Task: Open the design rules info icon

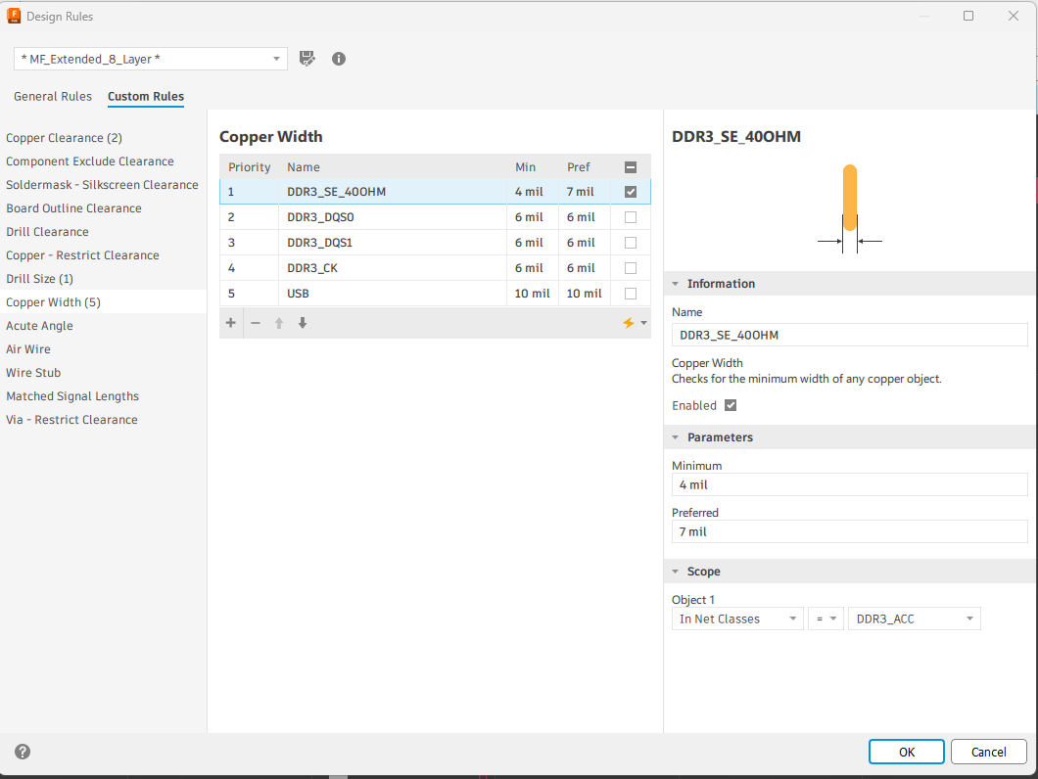Action: [x=338, y=59]
